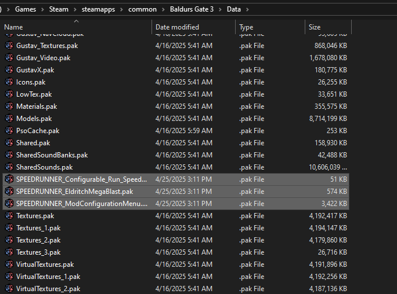Expand the chevron after Steam breadcrumb
The image size is (397, 294).
pyautogui.click(x=75, y=10)
